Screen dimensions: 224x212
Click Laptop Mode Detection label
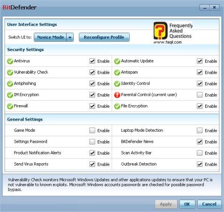[x=142, y=130]
